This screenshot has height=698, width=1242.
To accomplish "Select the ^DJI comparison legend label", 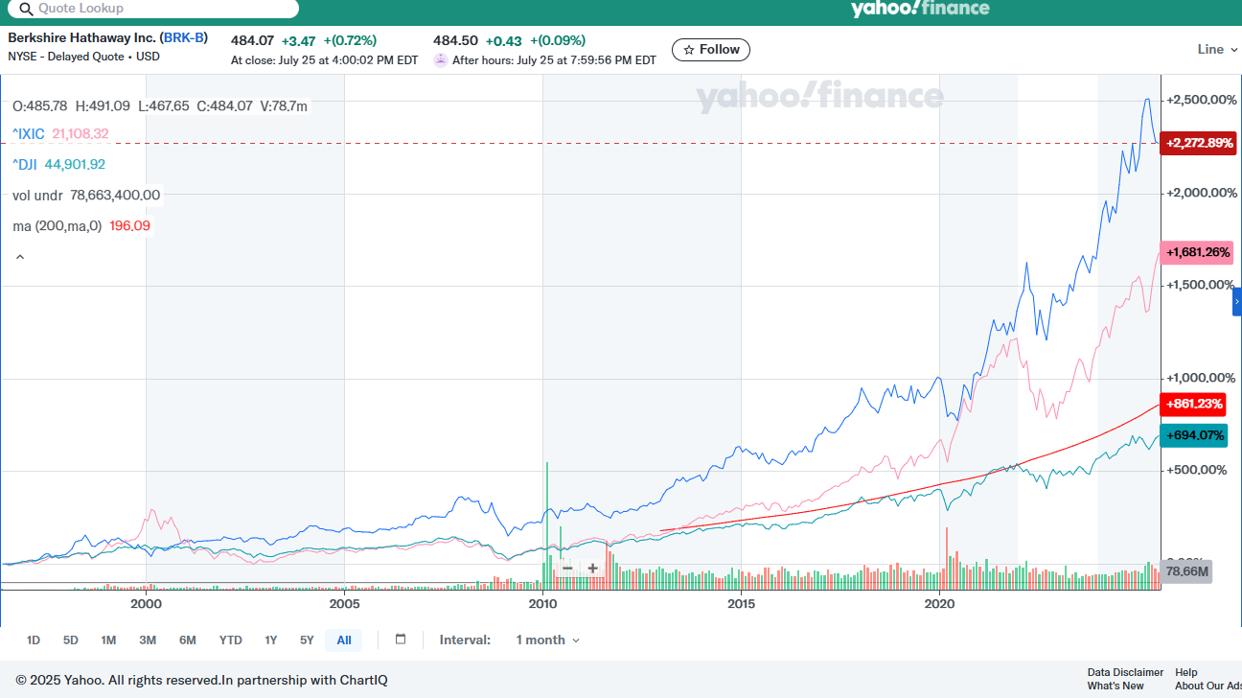I will [25, 165].
